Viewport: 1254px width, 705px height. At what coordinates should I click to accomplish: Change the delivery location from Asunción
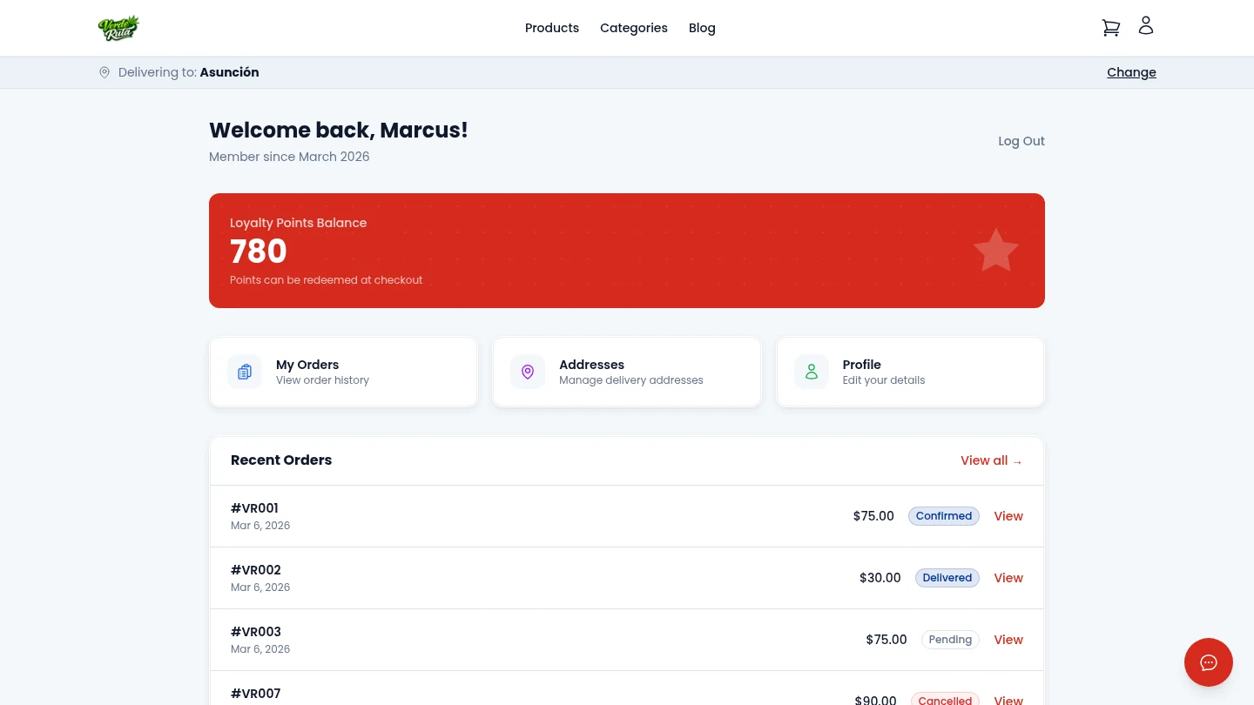click(1131, 72)
